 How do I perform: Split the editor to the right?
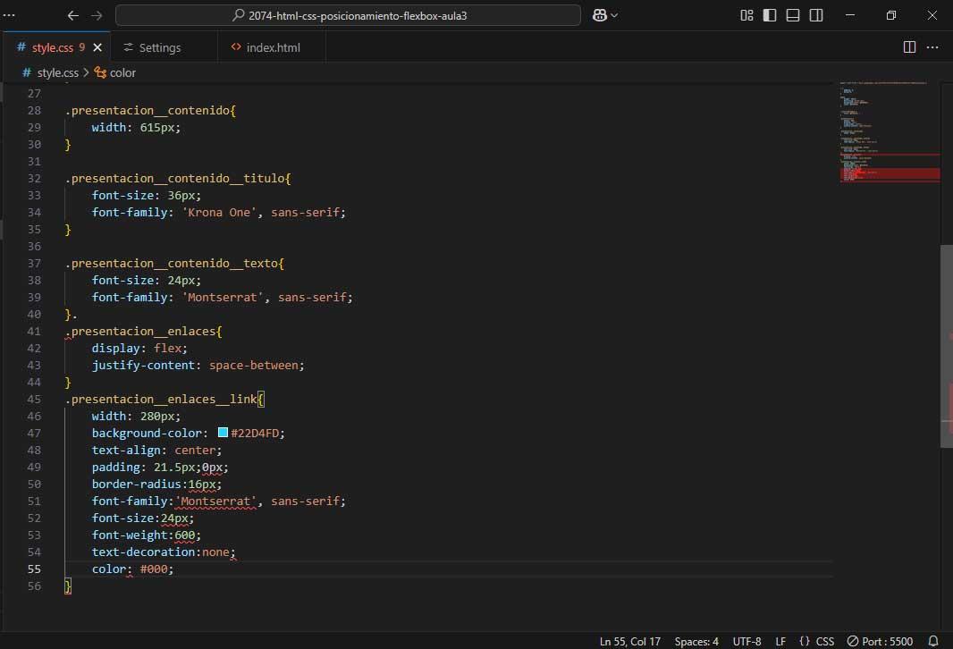[909, 47]
